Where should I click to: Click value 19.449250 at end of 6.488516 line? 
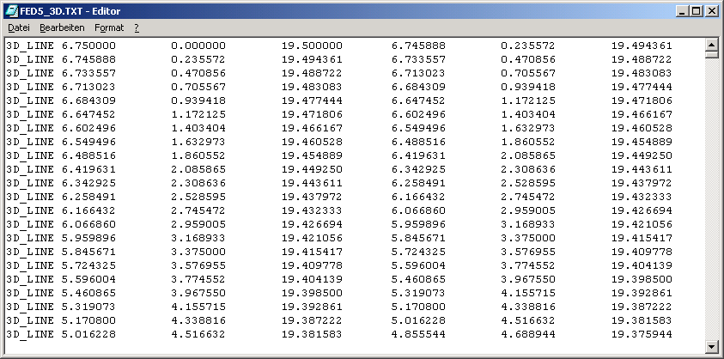click(x=642, y=155)
